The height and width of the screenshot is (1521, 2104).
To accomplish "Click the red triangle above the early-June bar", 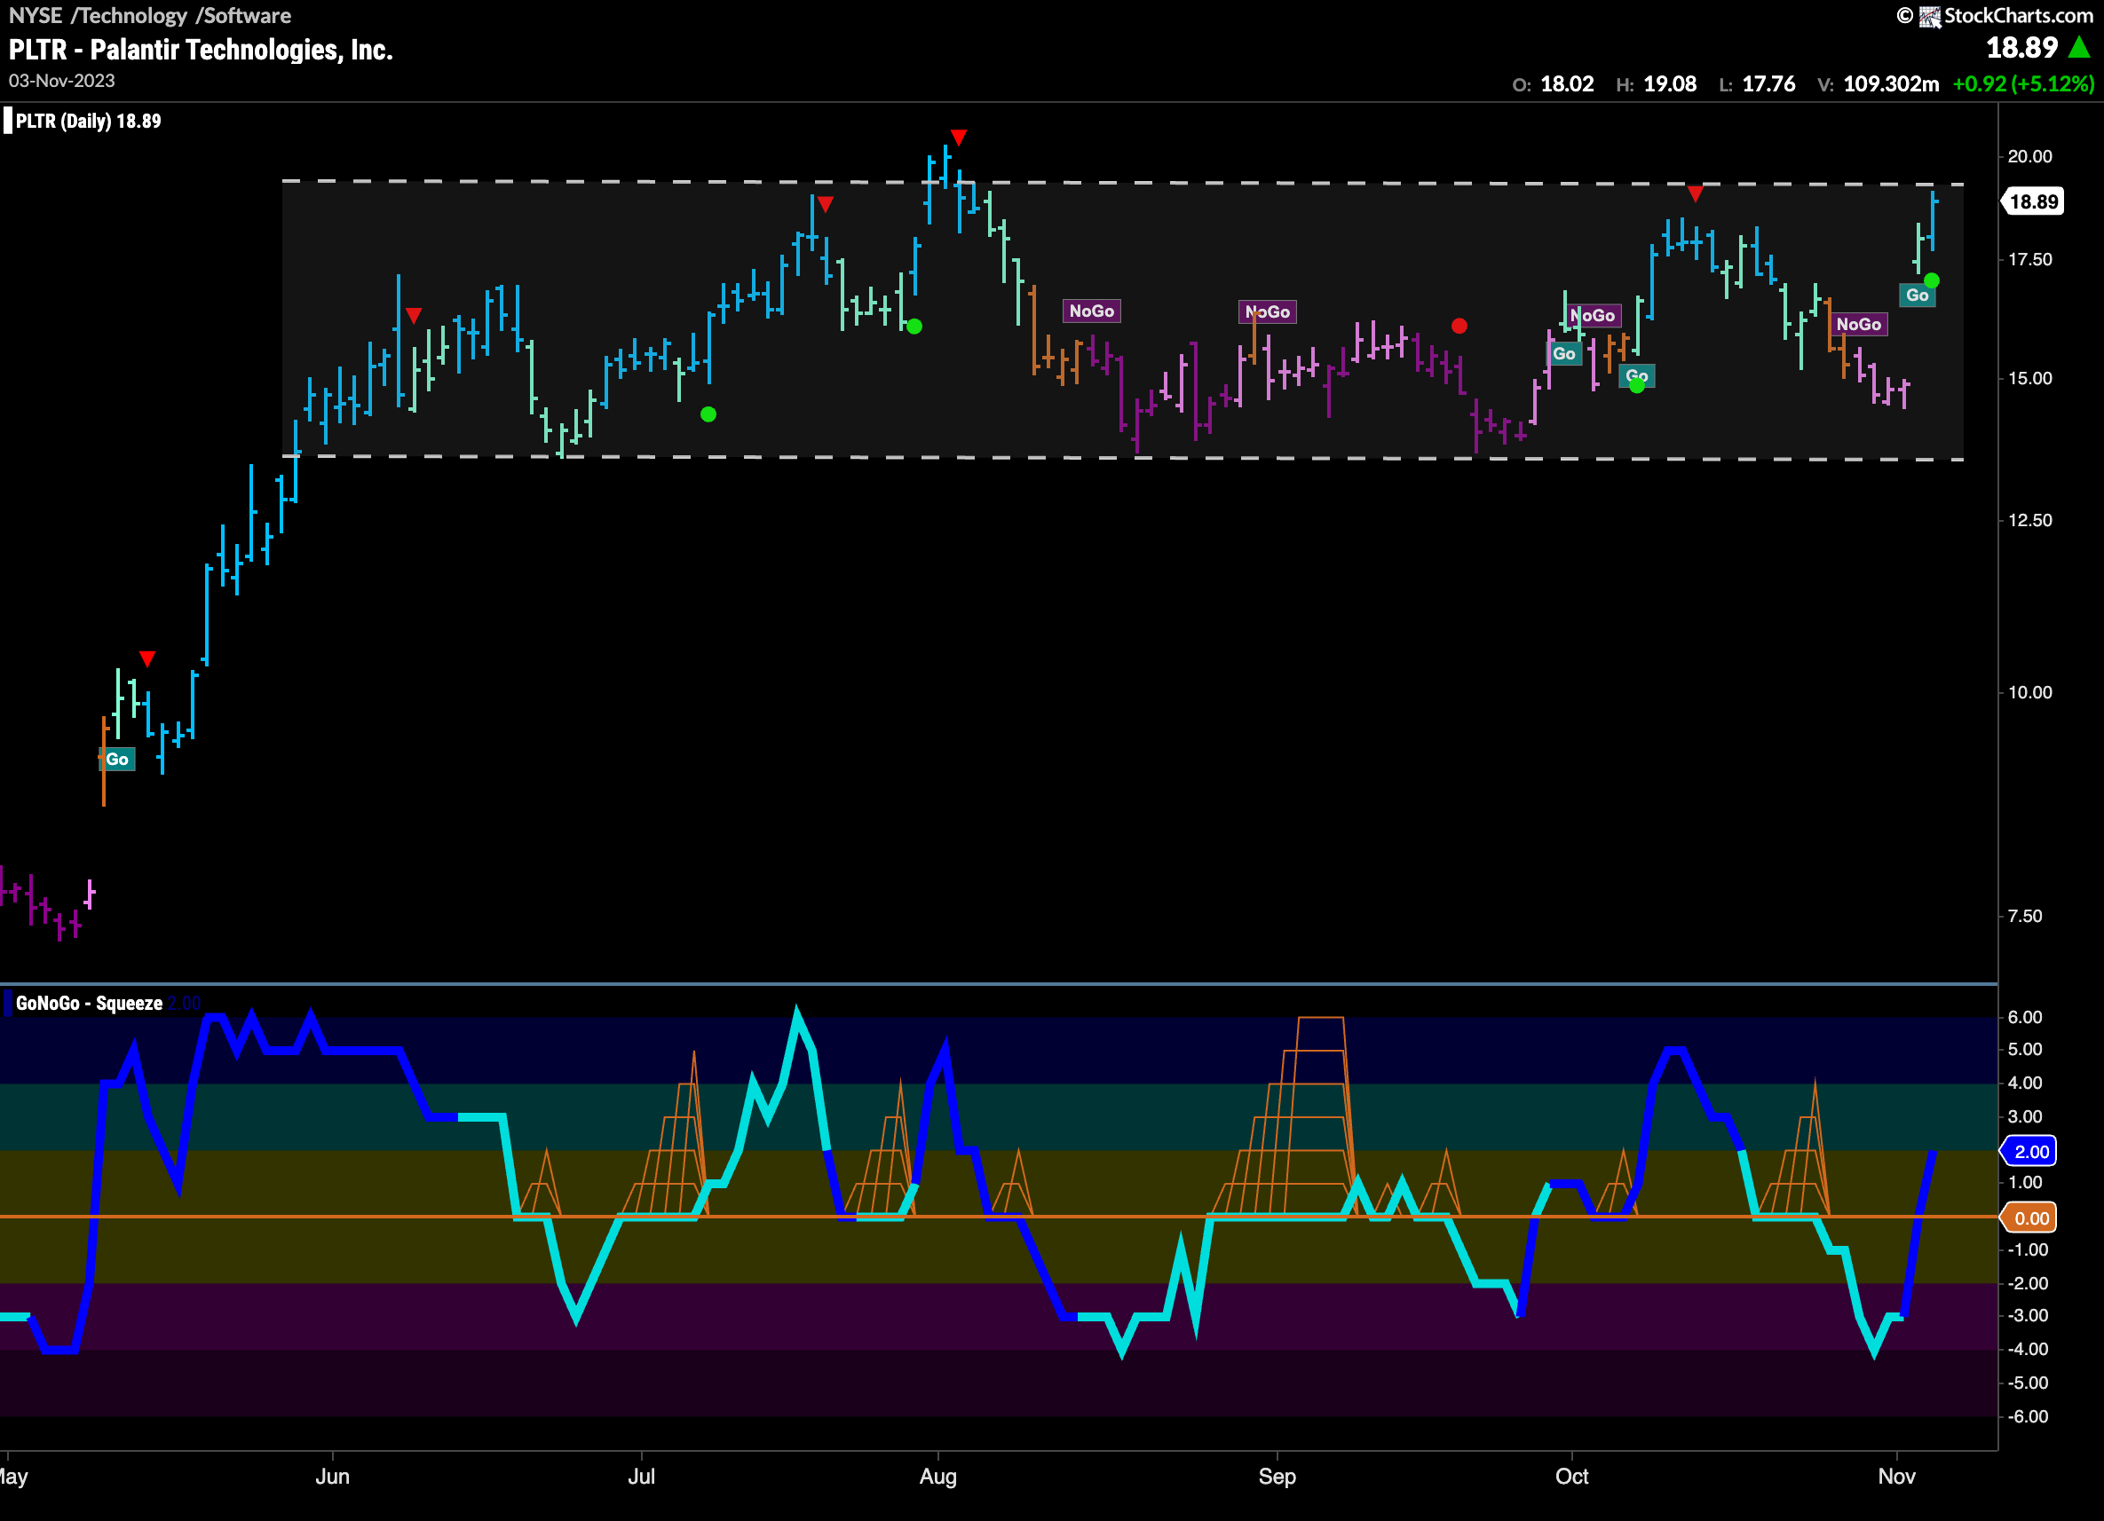I will coord(414,315).
